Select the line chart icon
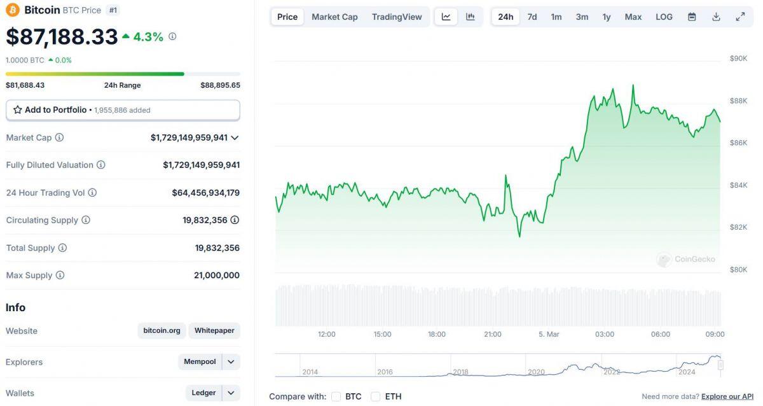 (x=446, y=17)
